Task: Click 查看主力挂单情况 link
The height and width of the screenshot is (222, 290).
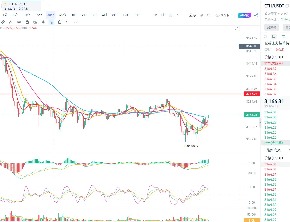Action: coord(277,43)
